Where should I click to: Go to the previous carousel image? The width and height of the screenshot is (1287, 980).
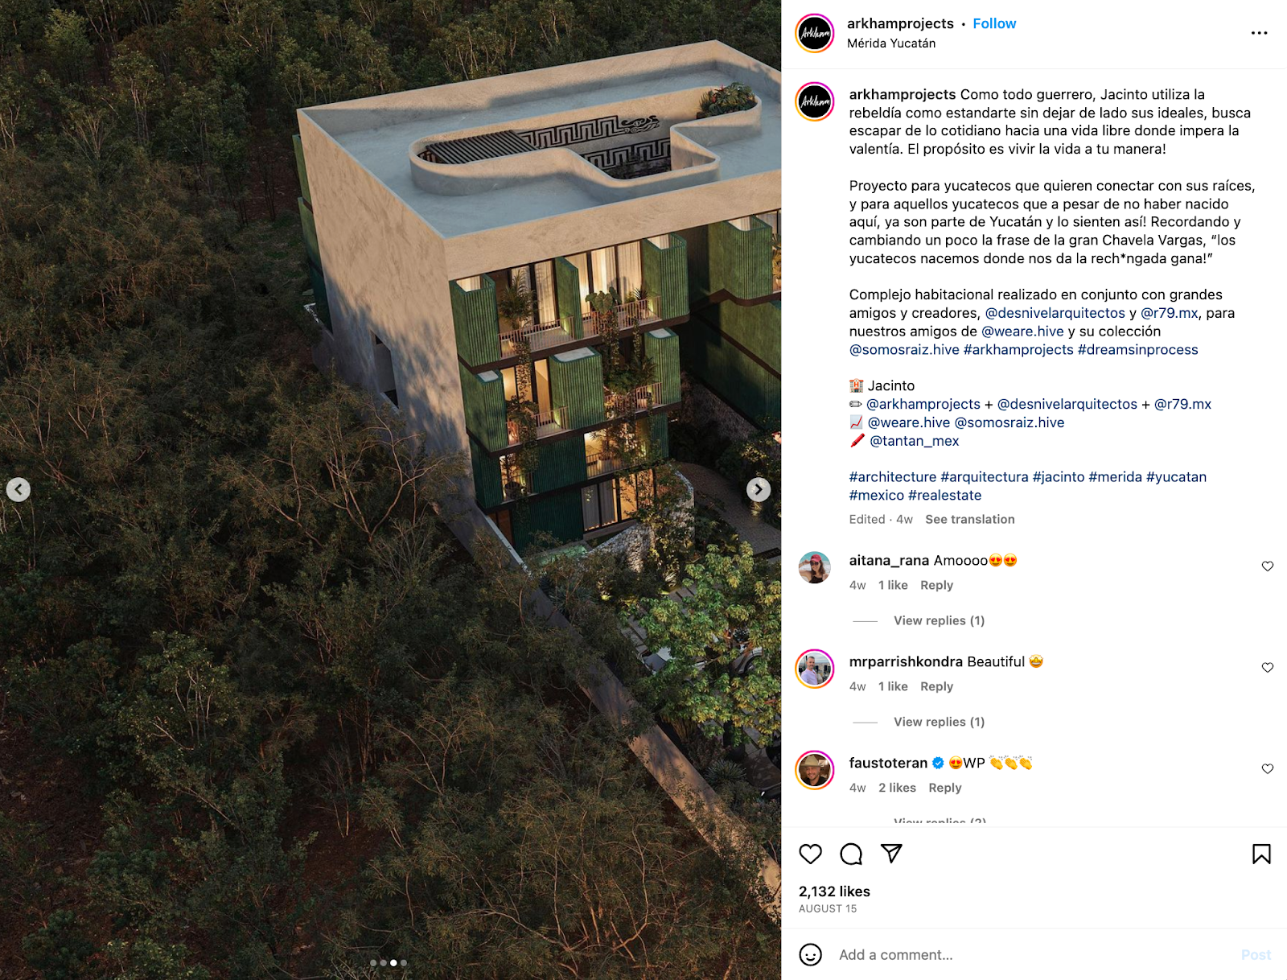click(19, 489)
